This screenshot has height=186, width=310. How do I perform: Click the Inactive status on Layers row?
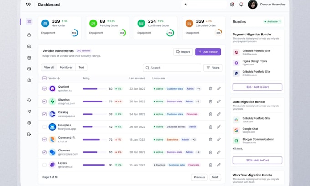(159, 165)
